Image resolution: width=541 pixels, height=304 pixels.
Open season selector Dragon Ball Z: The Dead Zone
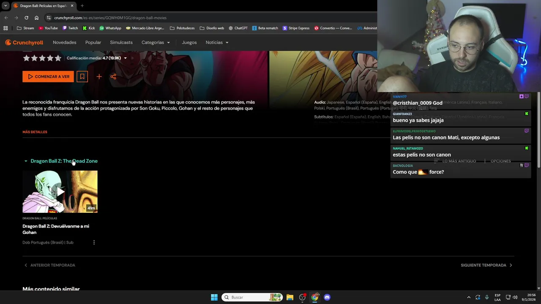tap(61, 161)
